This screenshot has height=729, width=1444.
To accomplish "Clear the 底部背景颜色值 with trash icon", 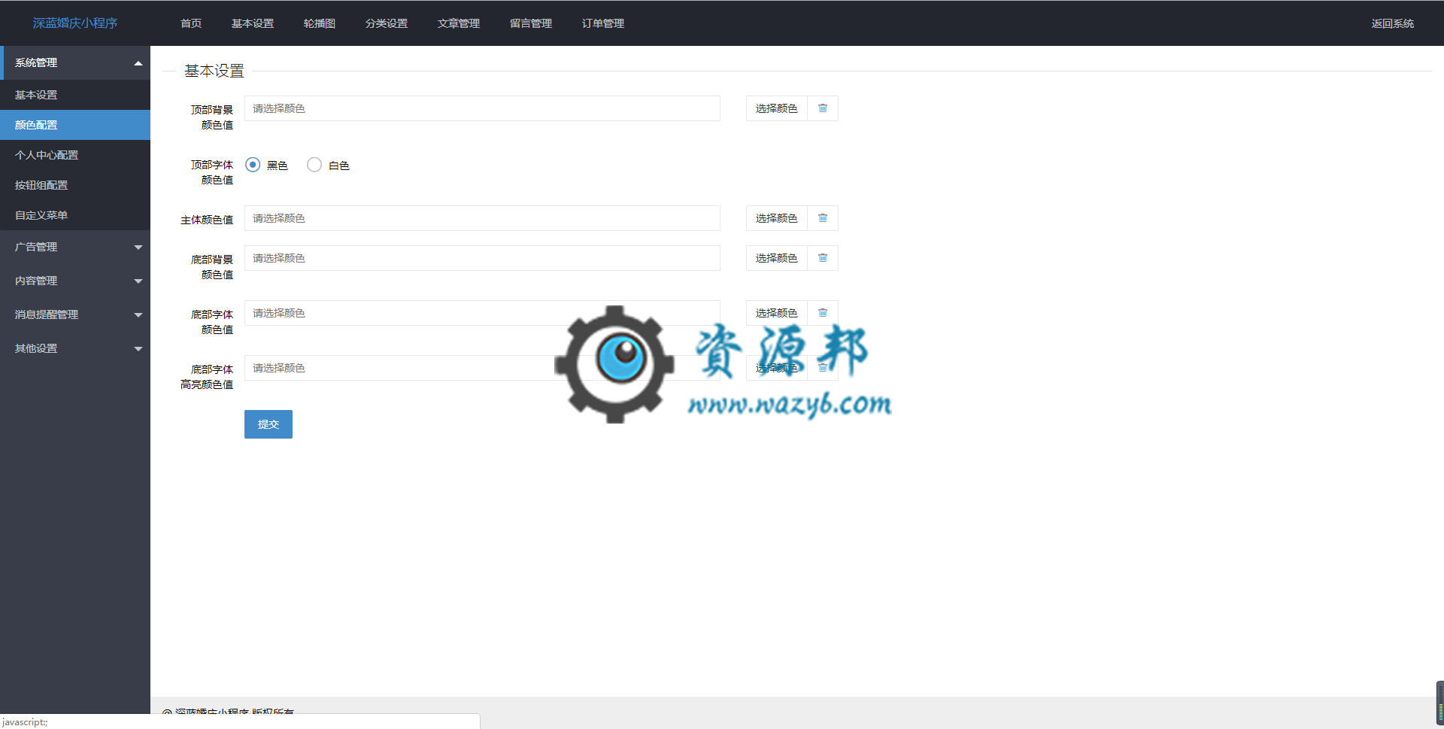I will tap(823, 258).
